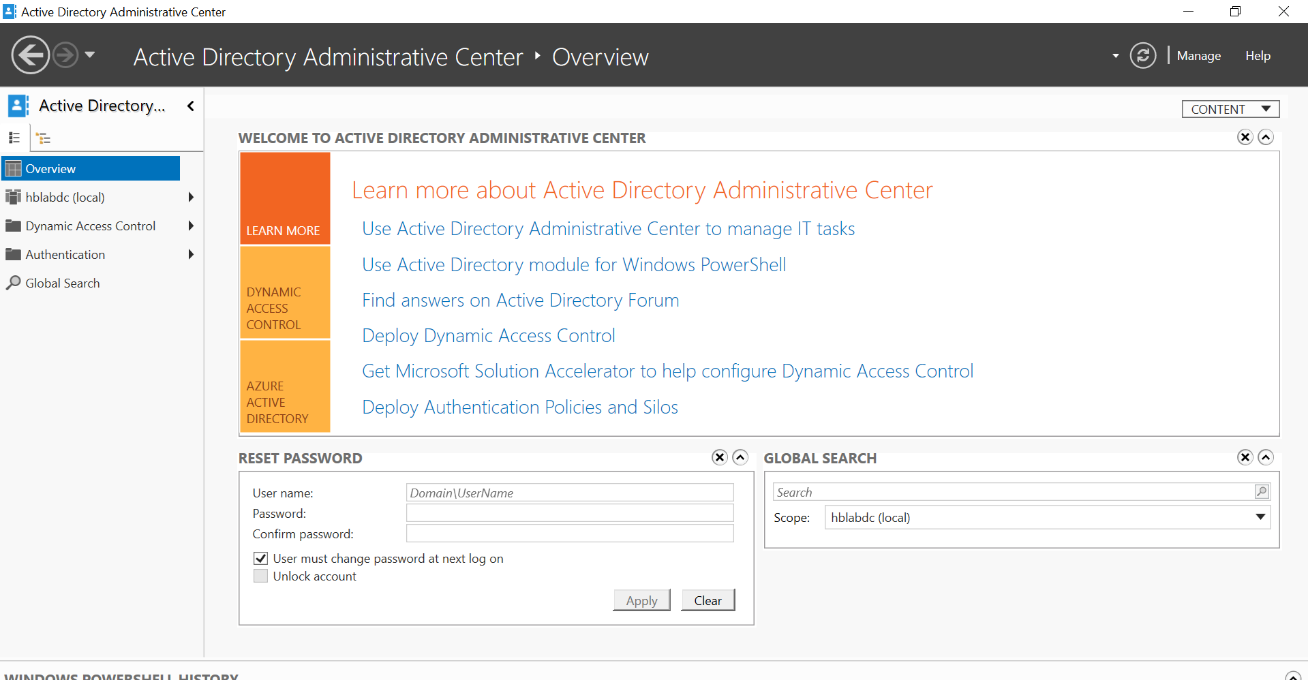The height and width of the screenshot is (680, 1308).
Task: Open 'Find answers on Active Directory Forum' link
Action: pos(521,300)
